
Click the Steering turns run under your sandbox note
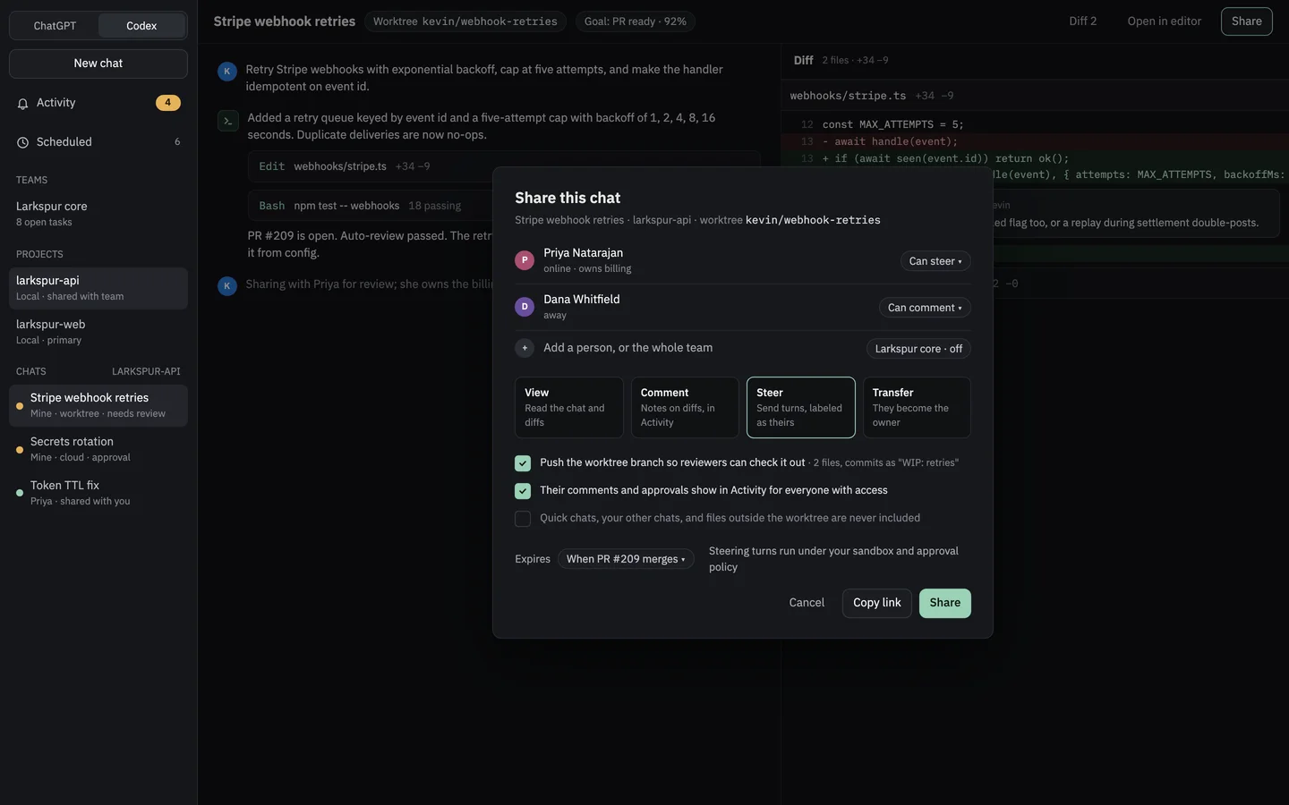[x=833, y=559]
